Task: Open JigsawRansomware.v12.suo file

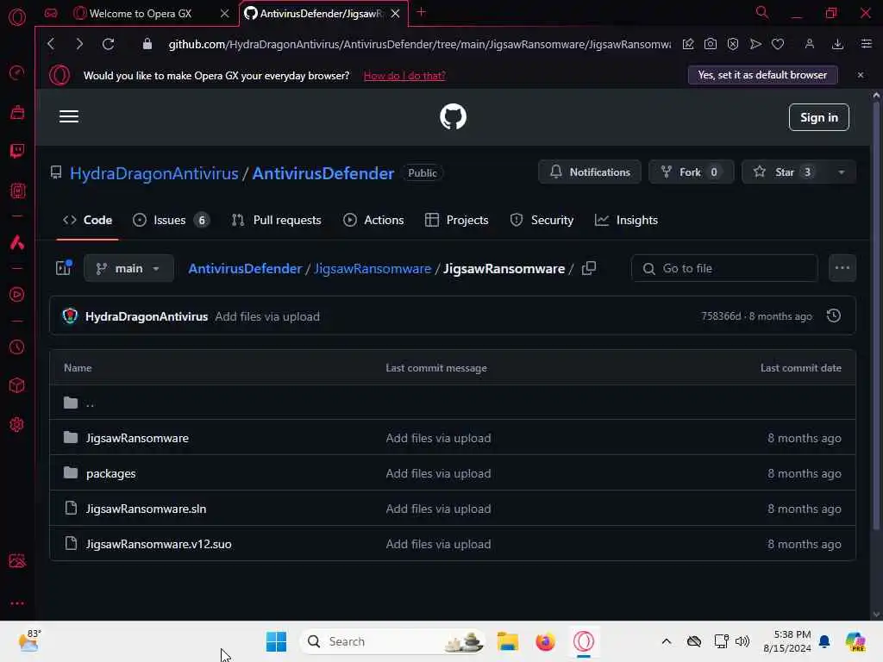Action: click(x=159, y=545)
